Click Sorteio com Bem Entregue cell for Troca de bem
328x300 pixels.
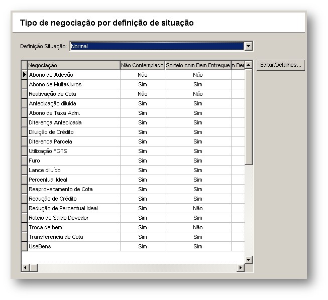click(x=198, y=227)
